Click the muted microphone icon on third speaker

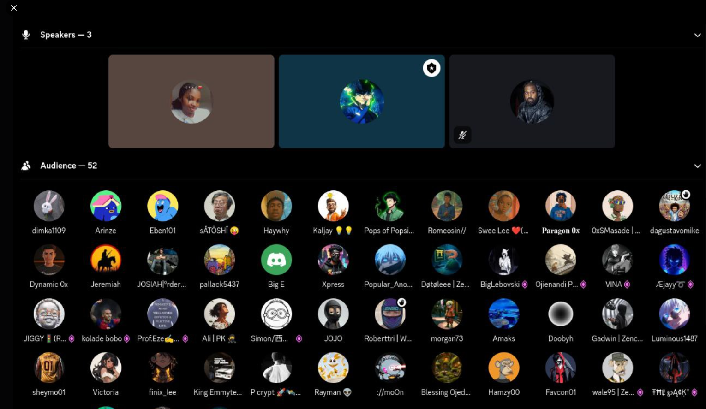462,135
